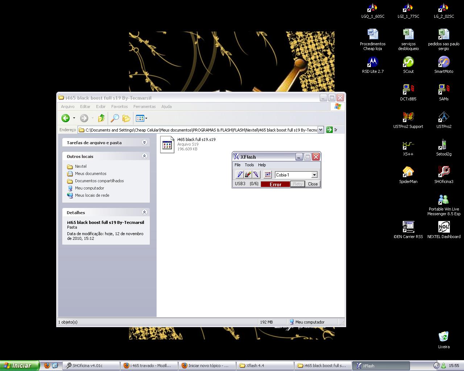This screenshot has height=371, width=464.
Task: Click the Up one folder icon
Action: point(101,118)
